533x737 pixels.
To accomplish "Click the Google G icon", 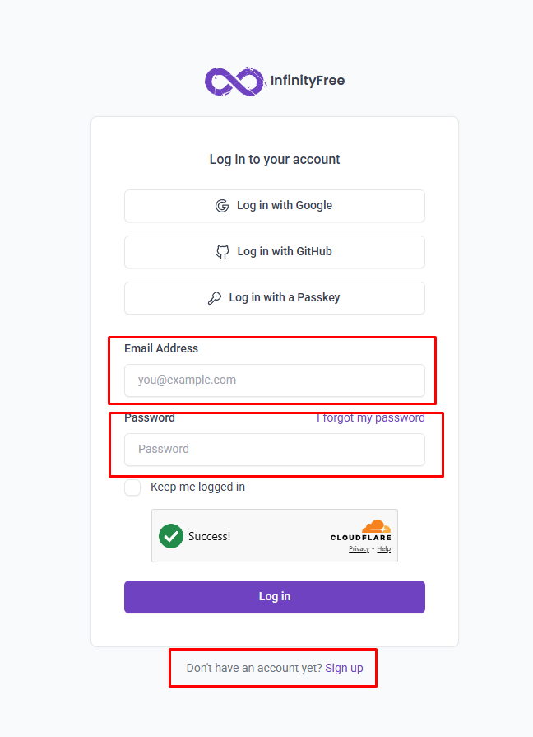I will [222, 205].
